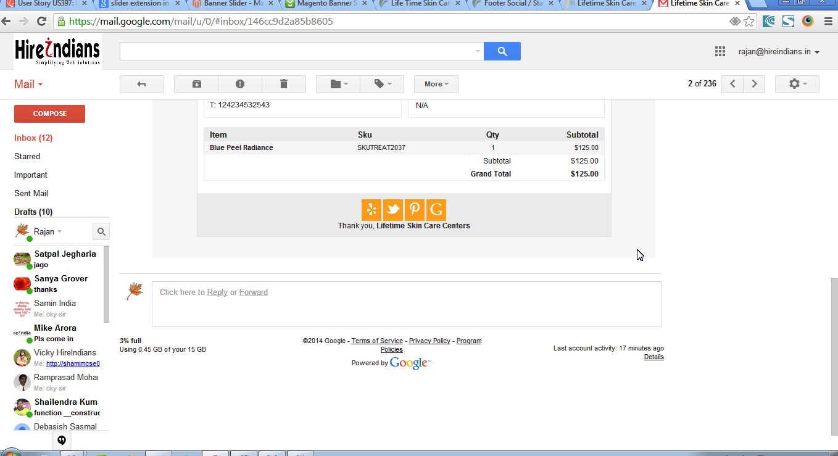The image size is (838, 456).
Task: Click the Back to Inbox arrow button
Action: coord(141,84)
